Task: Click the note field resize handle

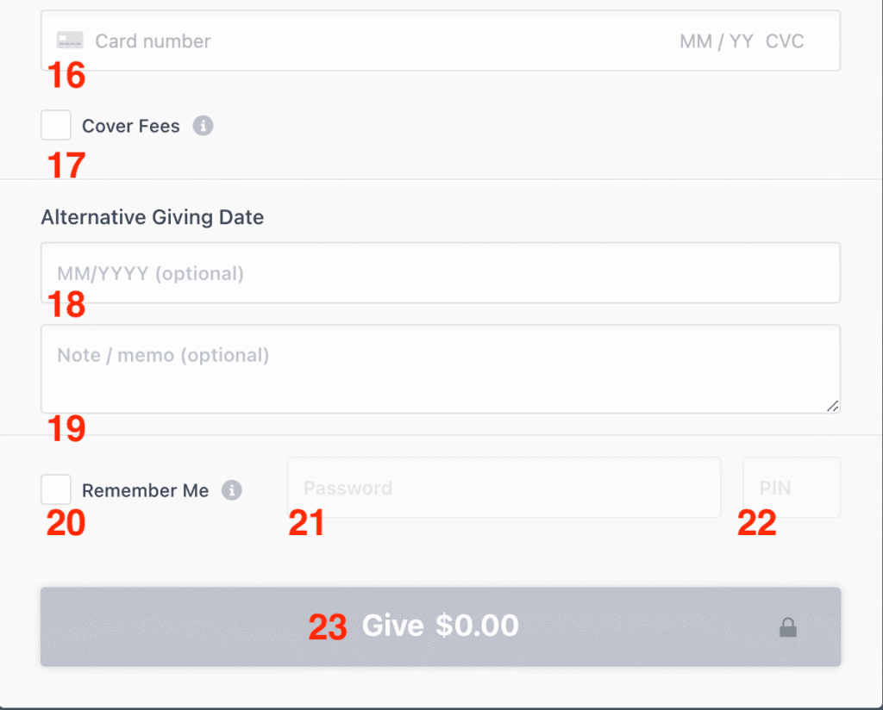Action: [832, 406]
